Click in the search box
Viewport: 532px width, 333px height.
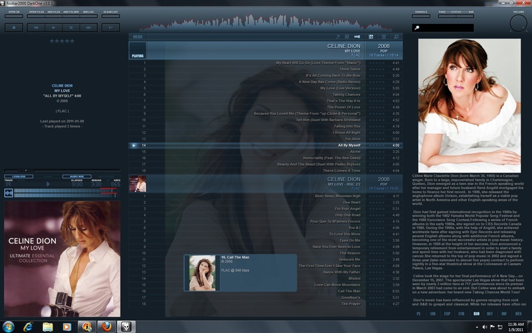[x=443, y=28]
